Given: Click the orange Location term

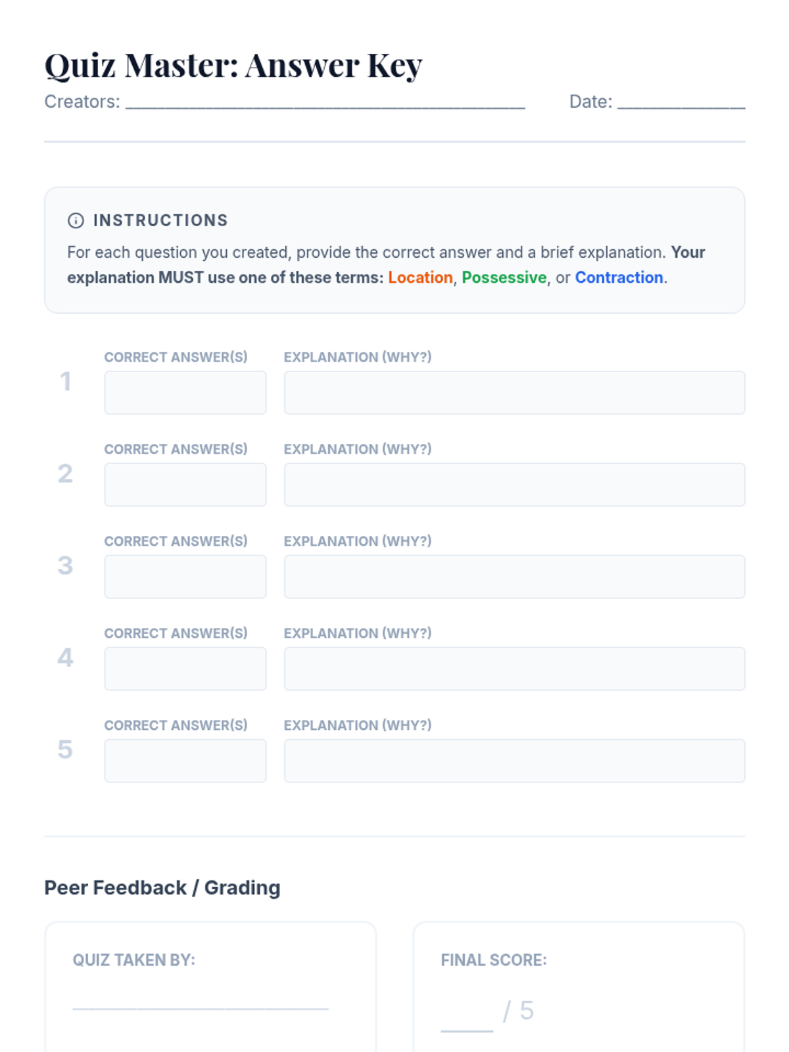Looking at the screenshot, I should [420, 277].
